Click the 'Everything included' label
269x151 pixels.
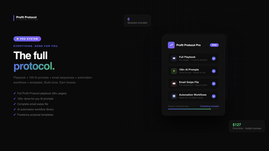210,106
